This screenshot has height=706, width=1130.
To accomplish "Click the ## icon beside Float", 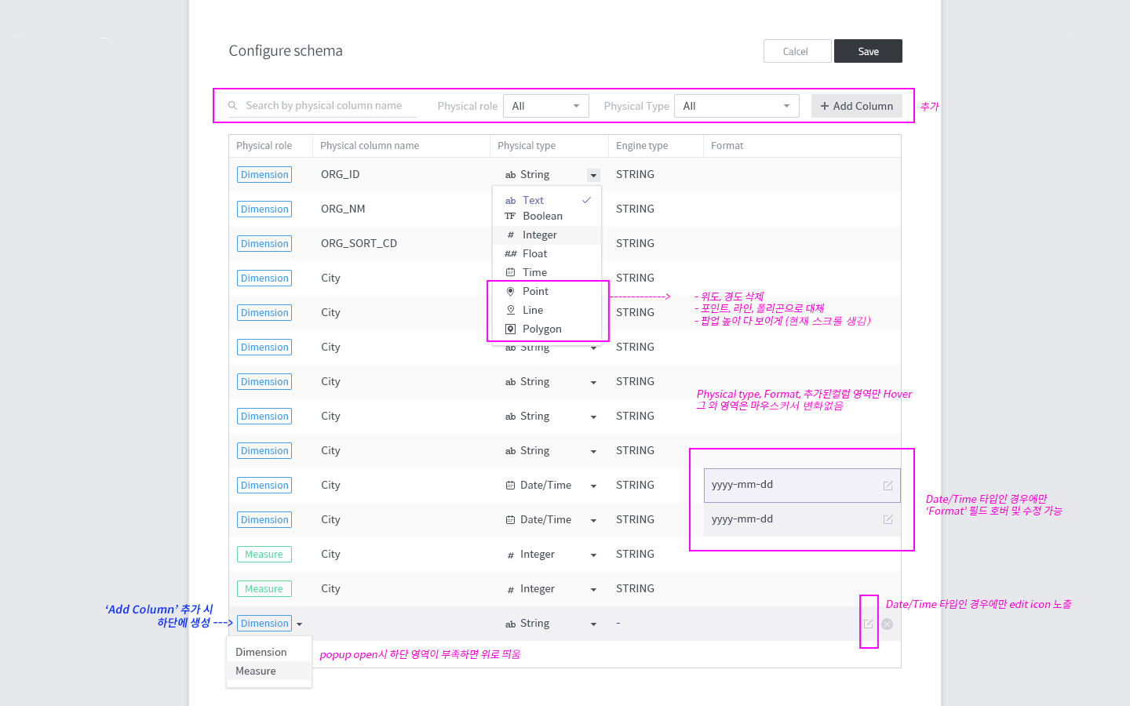I will point(510,253).
